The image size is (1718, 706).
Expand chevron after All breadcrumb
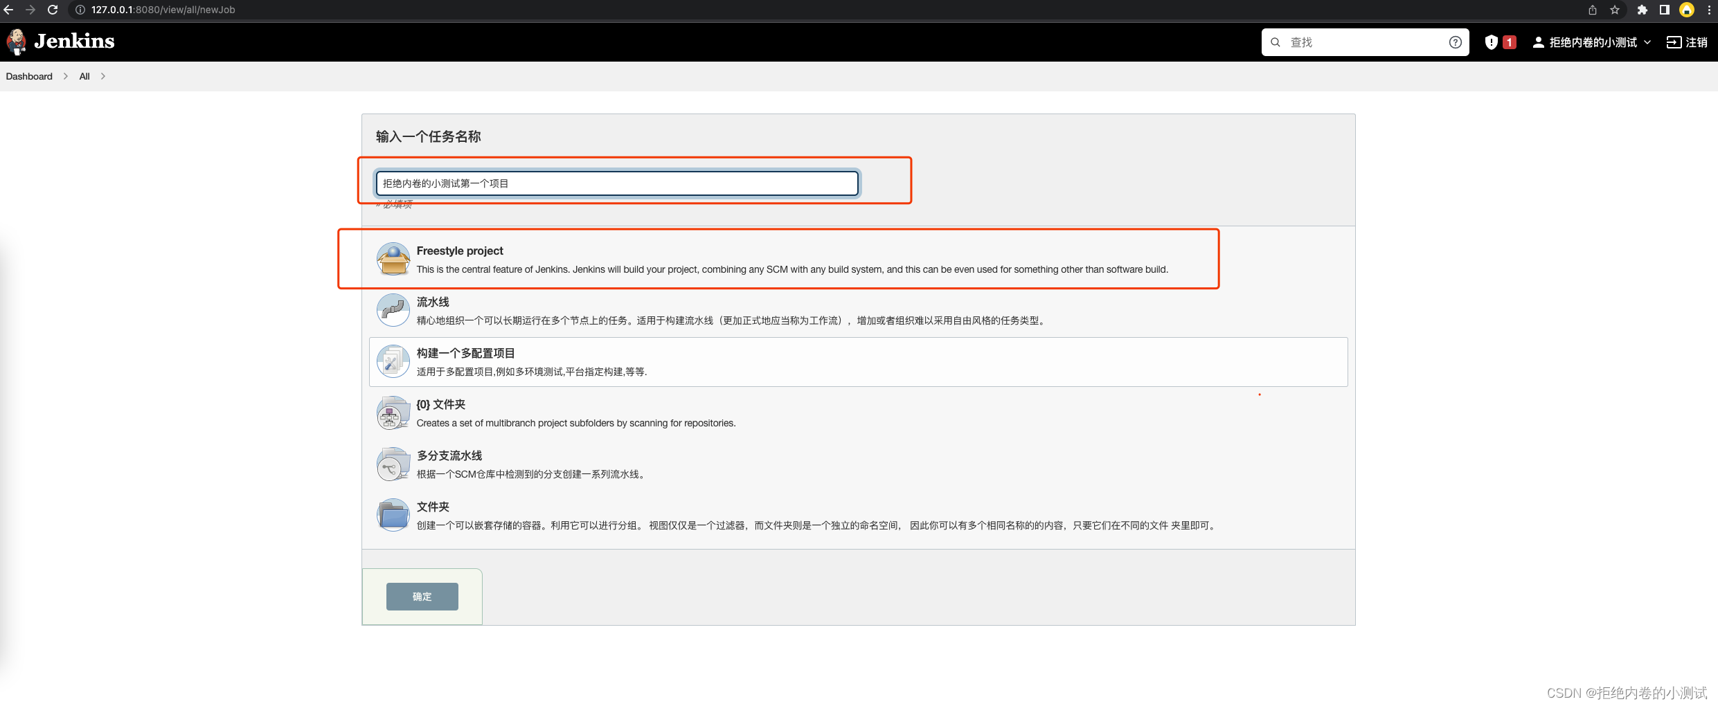click(103, 76)
